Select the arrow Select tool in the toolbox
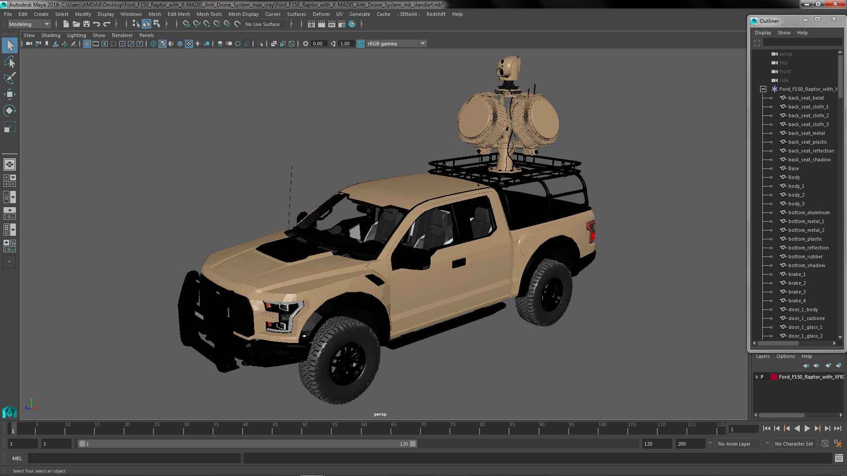847x476 pixels. pyautogui.click(x=10, y=45)
